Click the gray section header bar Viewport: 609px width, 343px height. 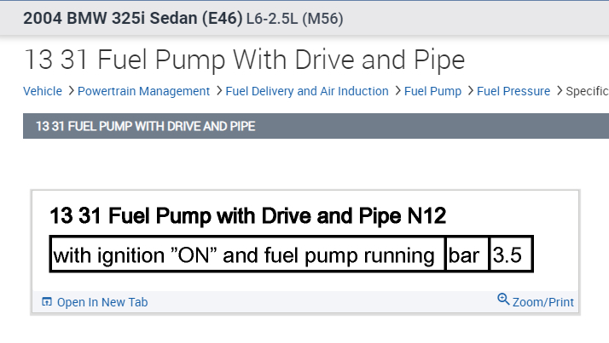316,126
